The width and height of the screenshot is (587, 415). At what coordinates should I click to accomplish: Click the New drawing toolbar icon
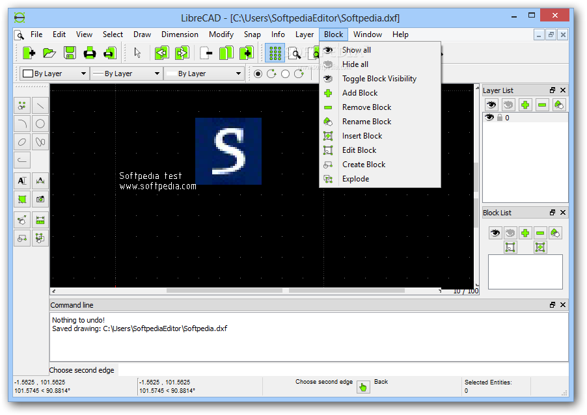point(29,53)
